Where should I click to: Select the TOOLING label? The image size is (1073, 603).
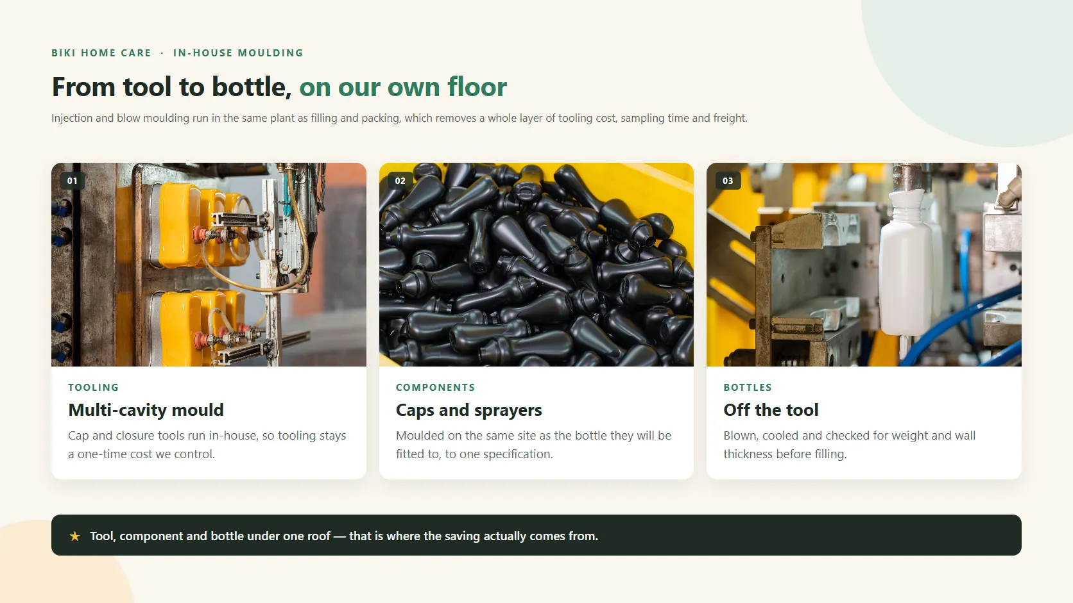point(94,388)
